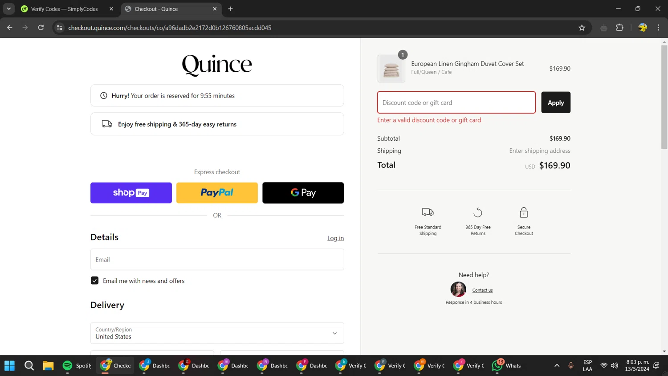Open the Wi-Fi network tray icon
668x376 pixels.
[603, 366]
